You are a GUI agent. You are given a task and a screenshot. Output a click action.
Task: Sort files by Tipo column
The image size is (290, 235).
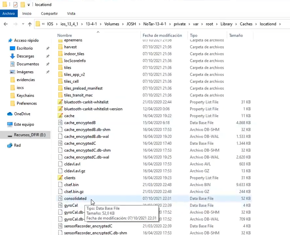pos(193,35)
